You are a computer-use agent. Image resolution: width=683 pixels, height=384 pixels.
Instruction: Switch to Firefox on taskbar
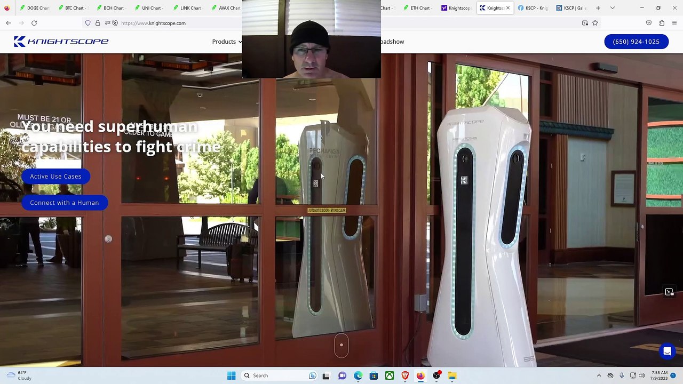point(420,375)
